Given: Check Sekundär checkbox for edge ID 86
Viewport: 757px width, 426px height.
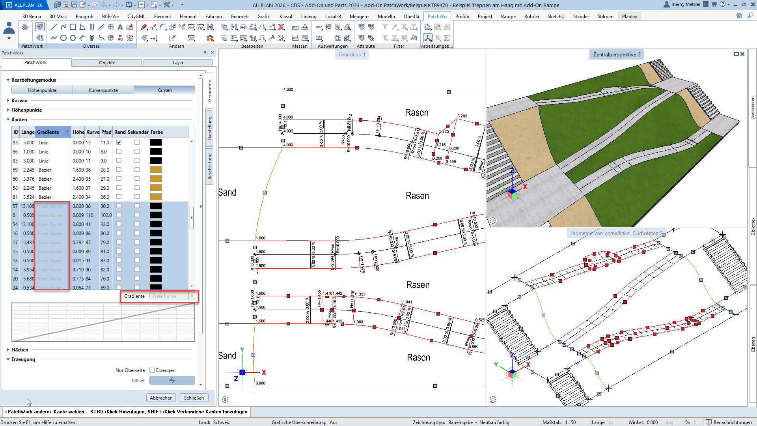Looking at the screenshot, I should click(137, 151).
